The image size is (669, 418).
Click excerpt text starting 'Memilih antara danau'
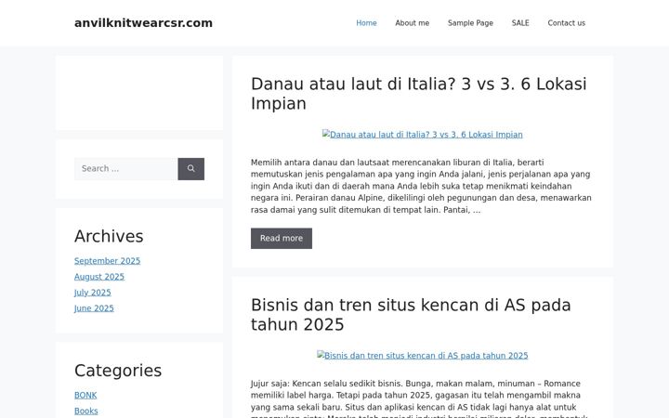coord(421,186)
